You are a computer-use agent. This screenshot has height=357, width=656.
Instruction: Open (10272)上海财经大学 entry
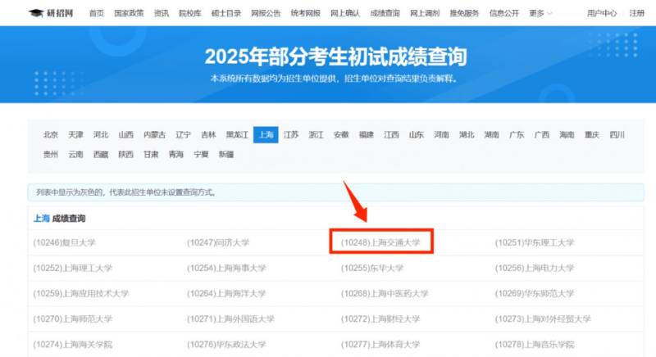coord(380,319)
